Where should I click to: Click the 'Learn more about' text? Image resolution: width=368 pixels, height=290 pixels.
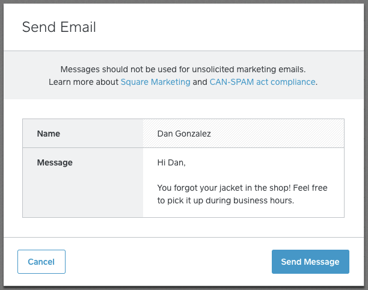tap(84, 82)
